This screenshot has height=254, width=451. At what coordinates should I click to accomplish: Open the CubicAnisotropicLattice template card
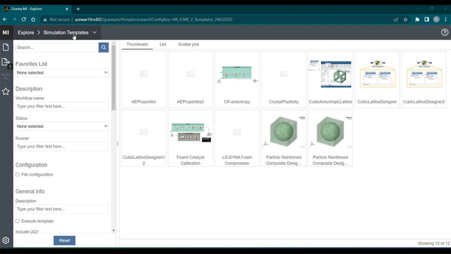330,80
